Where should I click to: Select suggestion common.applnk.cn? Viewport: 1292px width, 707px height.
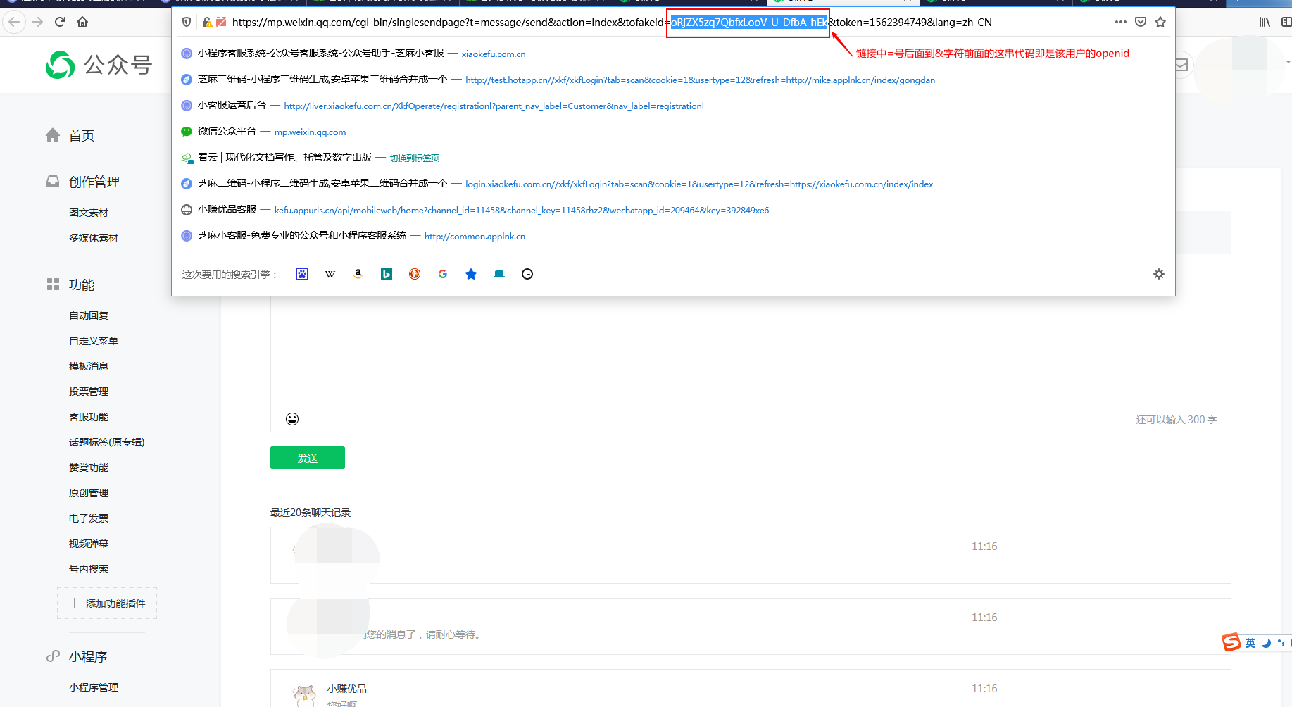pos(673,236)
